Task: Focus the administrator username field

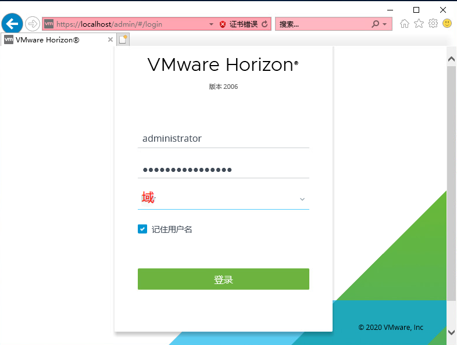Action: (x=223, y=139)
